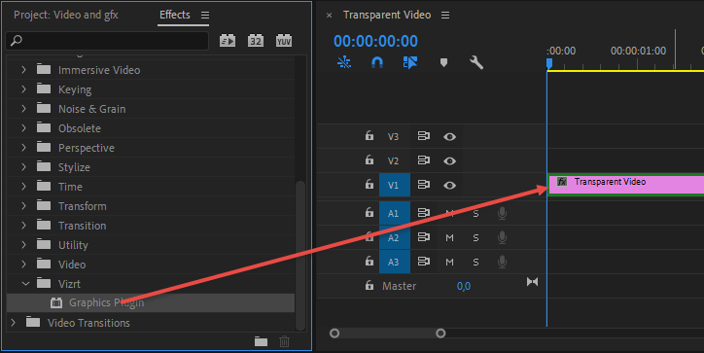The height and width of the screenshot is (353, 704).
Task: Toggle sync lock for A3
Action: [423, 261]
